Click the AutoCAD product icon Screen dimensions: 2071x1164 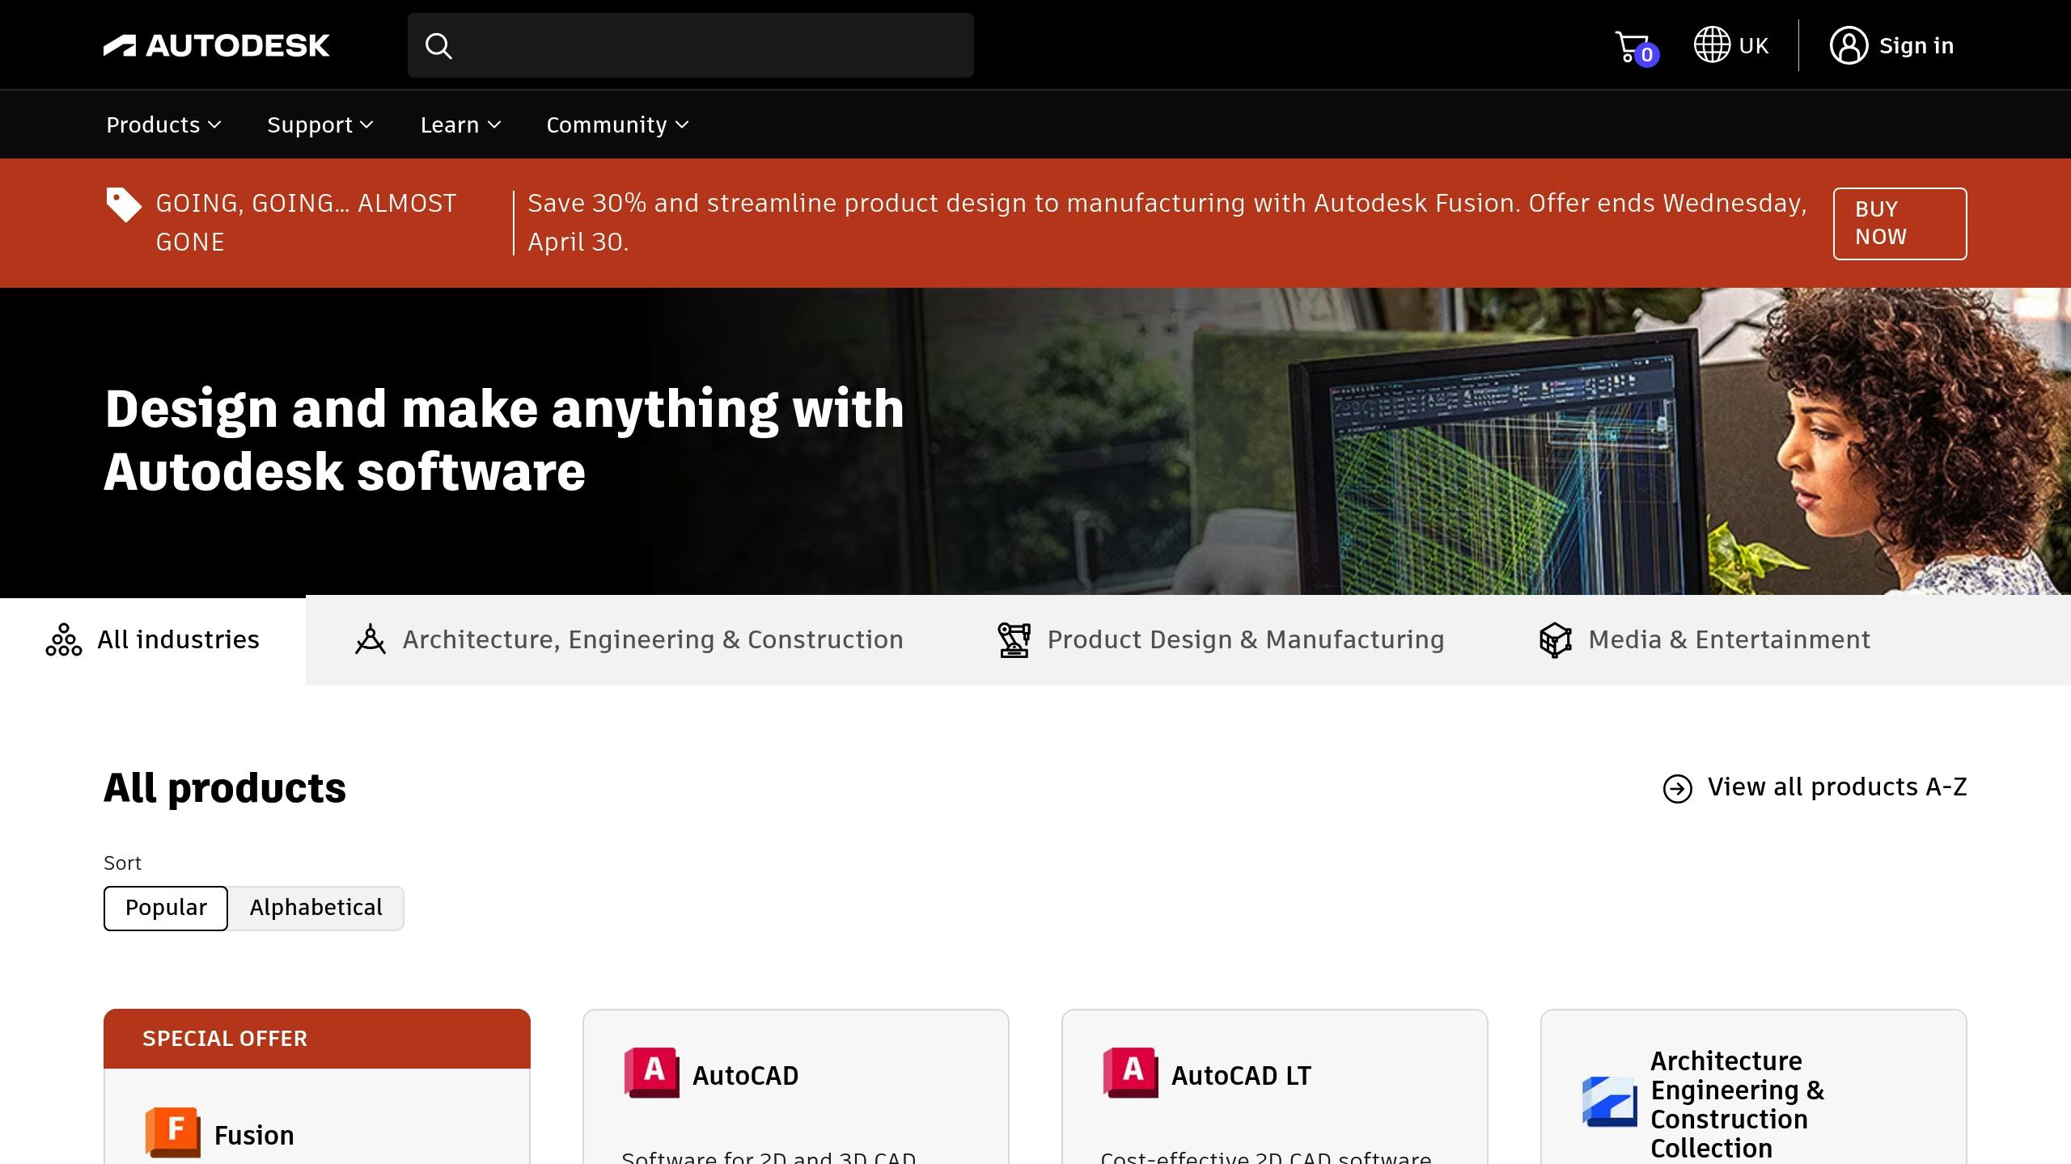[x=651, y=1073]
